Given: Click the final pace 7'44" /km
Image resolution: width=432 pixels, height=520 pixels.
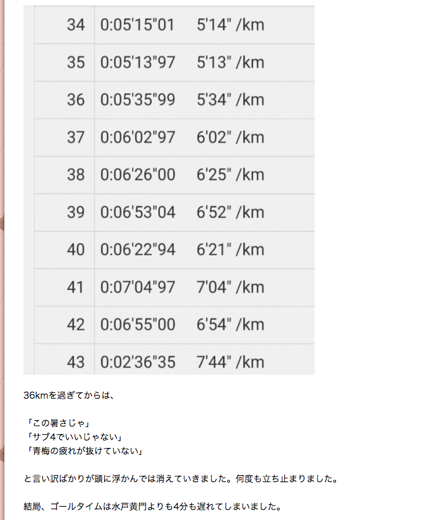Looking at the screenshot, I should click(231, 362).
